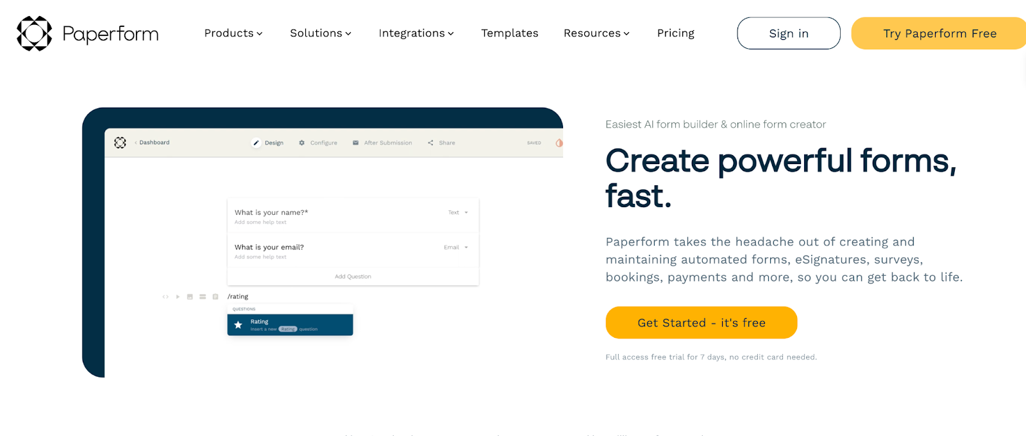
Task: Click the Configure gear icon
Action: 302,143
